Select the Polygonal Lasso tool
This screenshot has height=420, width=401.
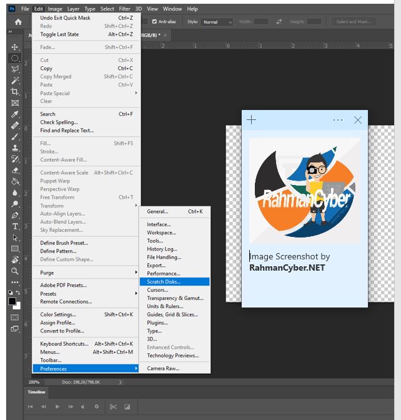pos(15,69)
